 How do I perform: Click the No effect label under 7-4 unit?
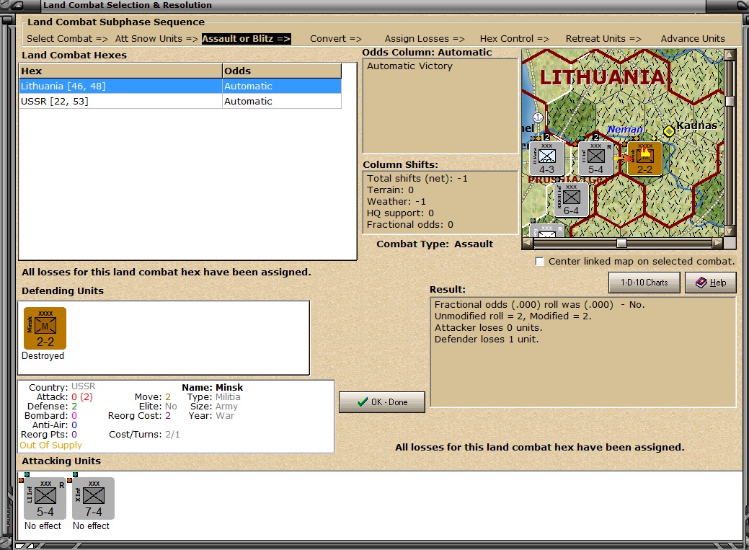91,525
